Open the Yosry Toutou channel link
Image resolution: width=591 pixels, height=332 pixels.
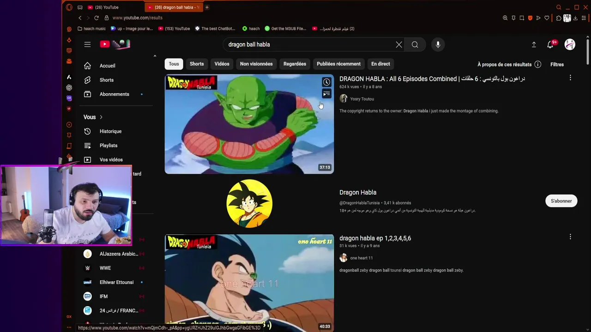point(362,99)
